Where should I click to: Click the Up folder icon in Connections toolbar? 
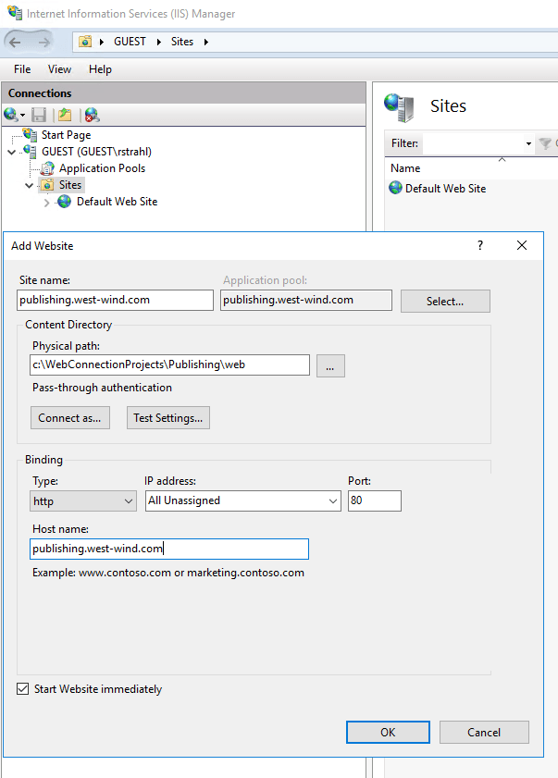pyautogui.click(x=65, y=116)
